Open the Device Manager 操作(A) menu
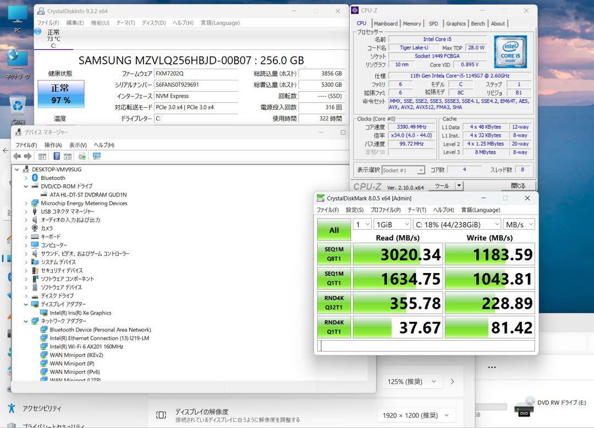 53,145
